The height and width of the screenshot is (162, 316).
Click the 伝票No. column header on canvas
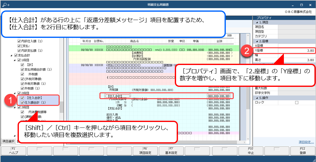pyautogui.click(x=99, y=41)
